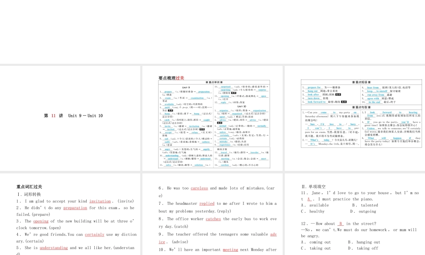
Task: Click the 'Unit 9' label in vocabulary table
Action: pyautogui.click(x=186, y=88)
